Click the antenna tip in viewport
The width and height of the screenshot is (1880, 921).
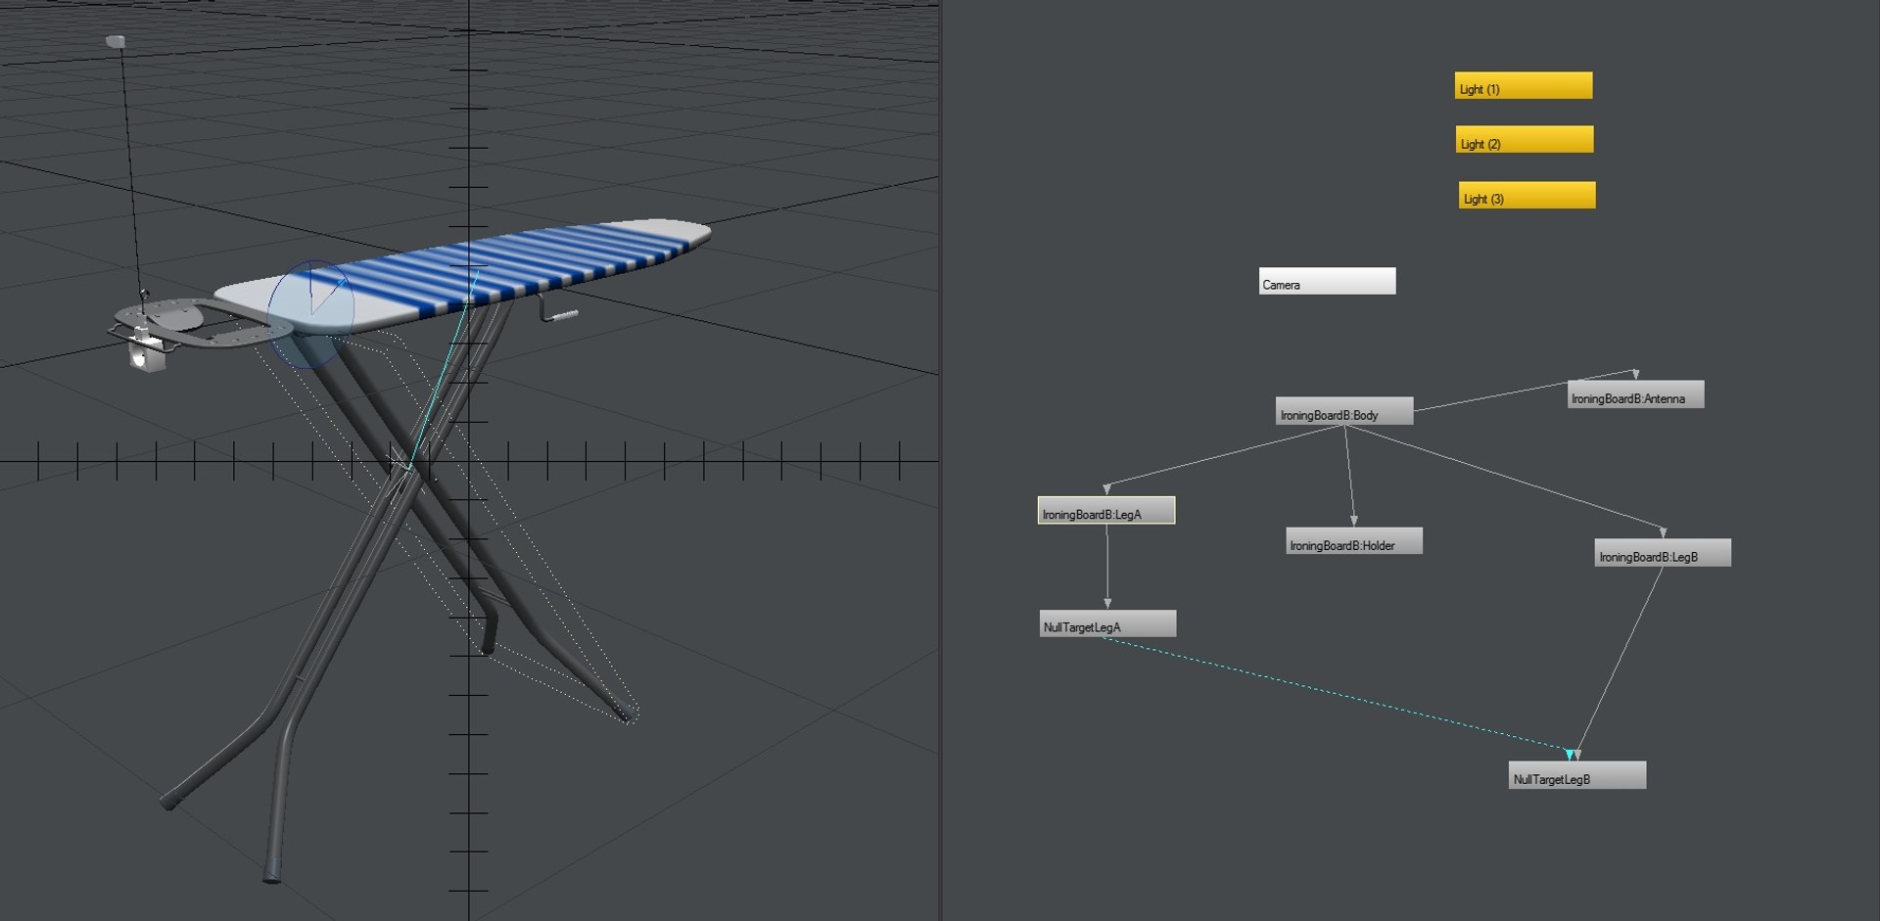(116, 41)
